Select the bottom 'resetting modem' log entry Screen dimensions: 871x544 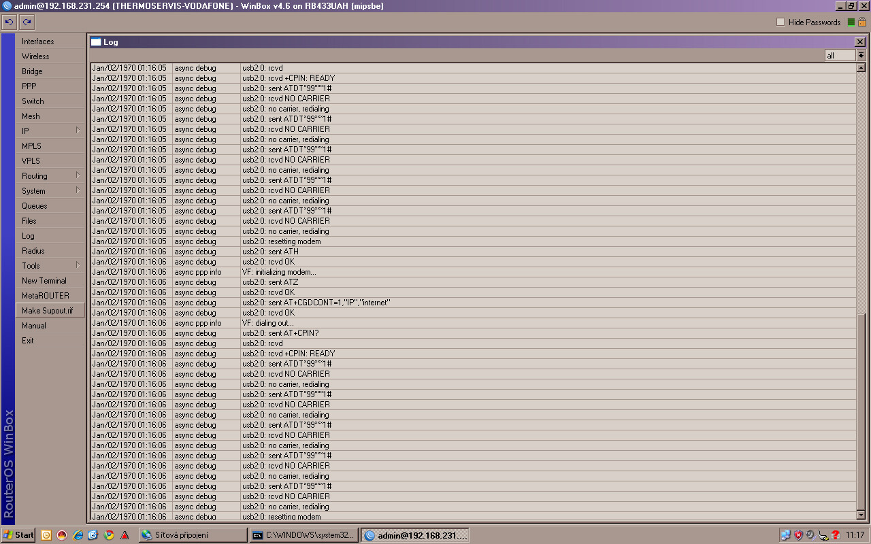click(x=473, y=517)
